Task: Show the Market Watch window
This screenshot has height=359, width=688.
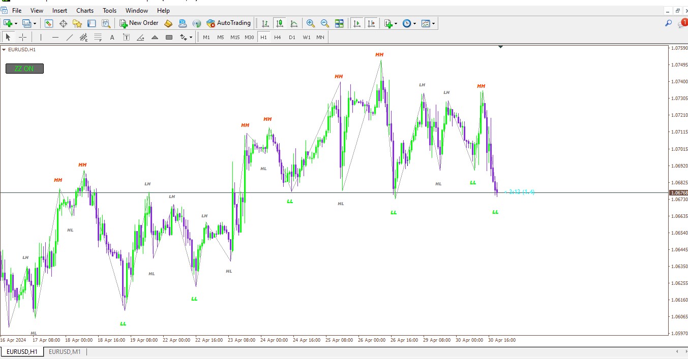Action: coord(49,23)
